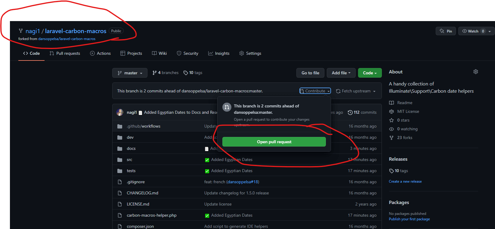Expand the Add file dropdown
Screen dimensions: 495x229
[341, 73]
